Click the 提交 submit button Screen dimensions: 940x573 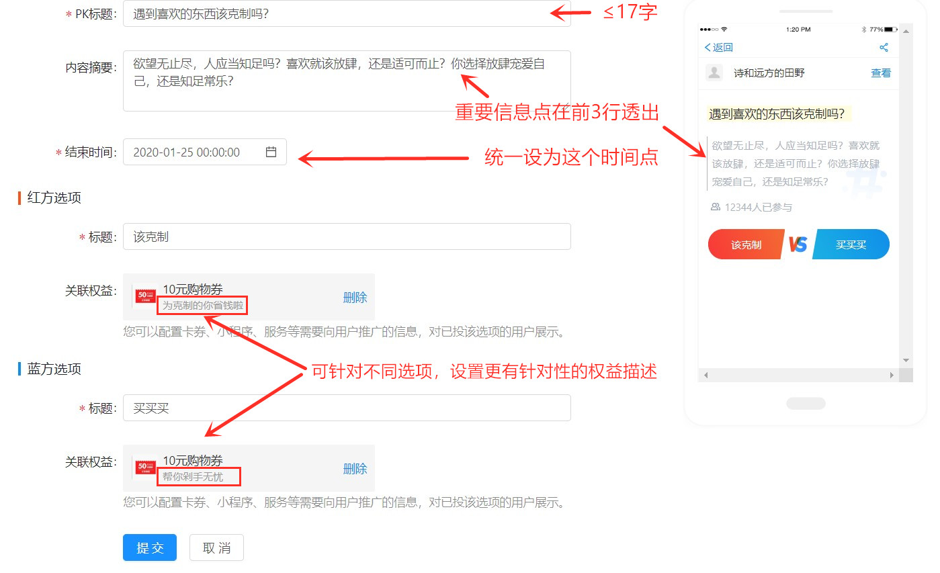(x=150, y=547)
